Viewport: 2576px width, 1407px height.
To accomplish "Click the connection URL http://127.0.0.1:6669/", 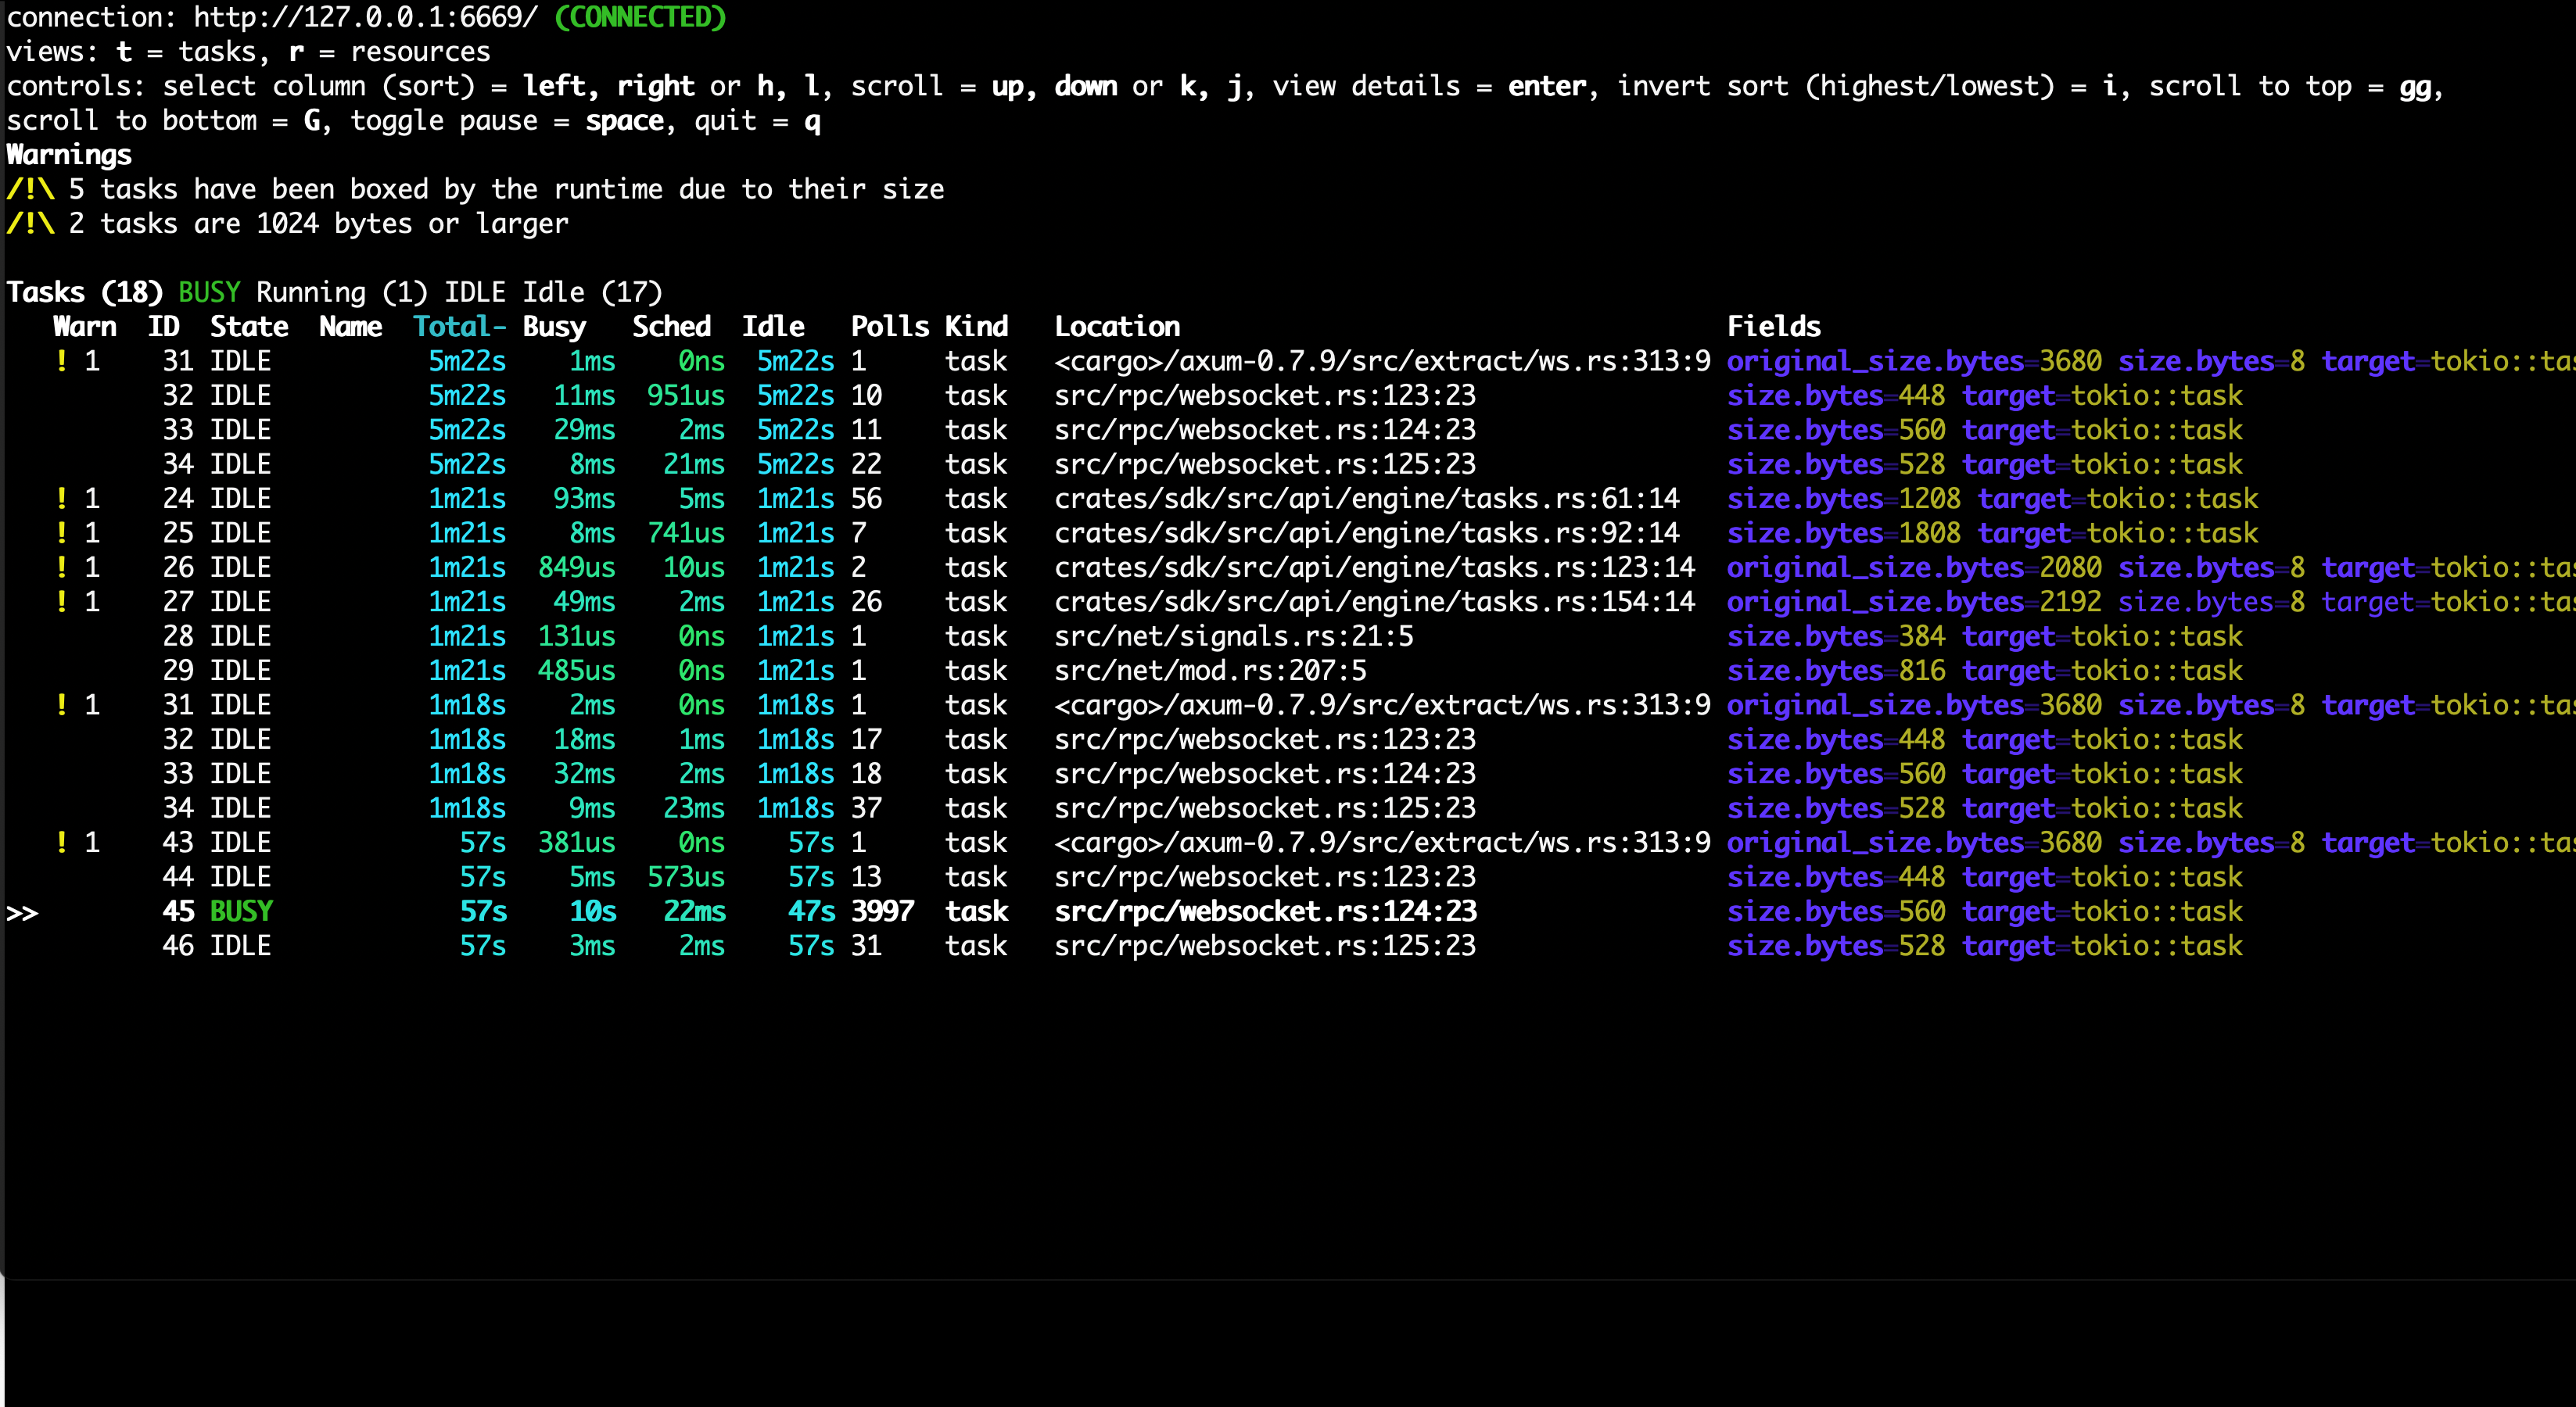I will coord(365,18).
